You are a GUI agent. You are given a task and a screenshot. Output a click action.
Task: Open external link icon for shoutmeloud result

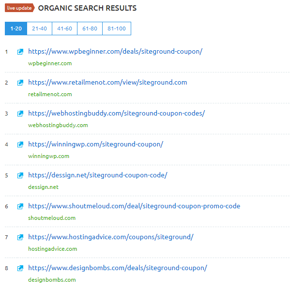point(20,206)
